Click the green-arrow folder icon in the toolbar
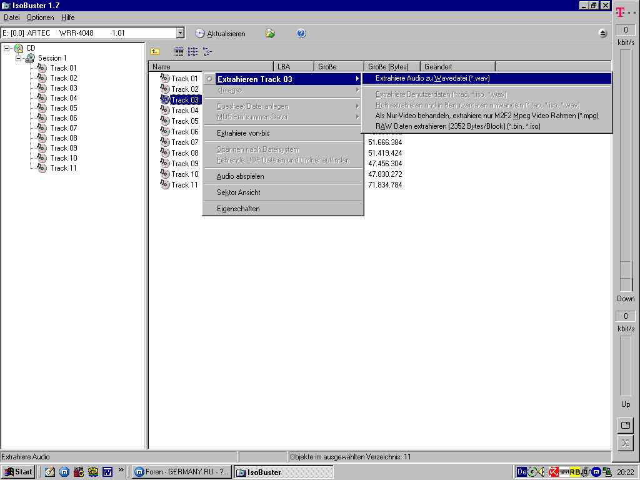The width and height of the screenshot is (640, 480). (270, 34)
